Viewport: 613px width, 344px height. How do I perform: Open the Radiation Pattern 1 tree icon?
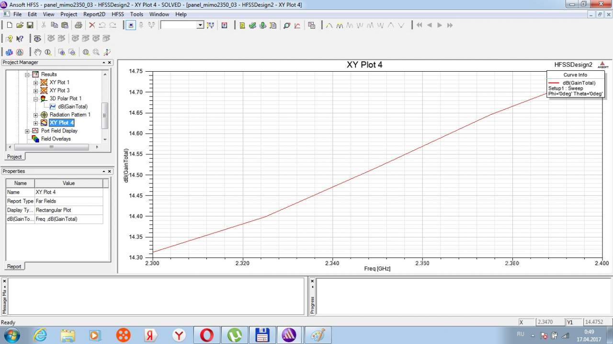point(44,115)
